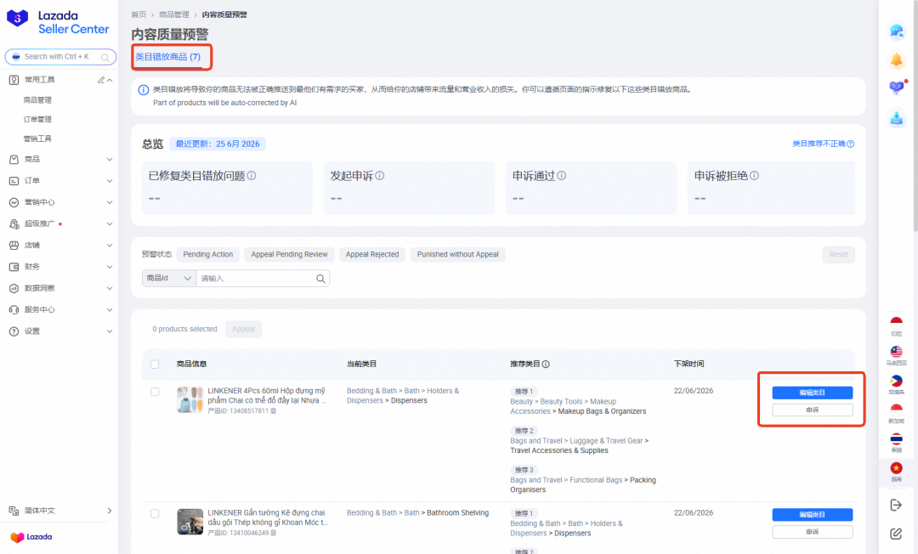
Task: Check the LINKENER Gắn tường product row
Action: 155,513
